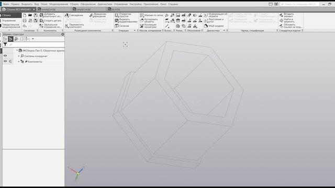
Task: Click the gear settings icon of tree panel
Action: 63,34
